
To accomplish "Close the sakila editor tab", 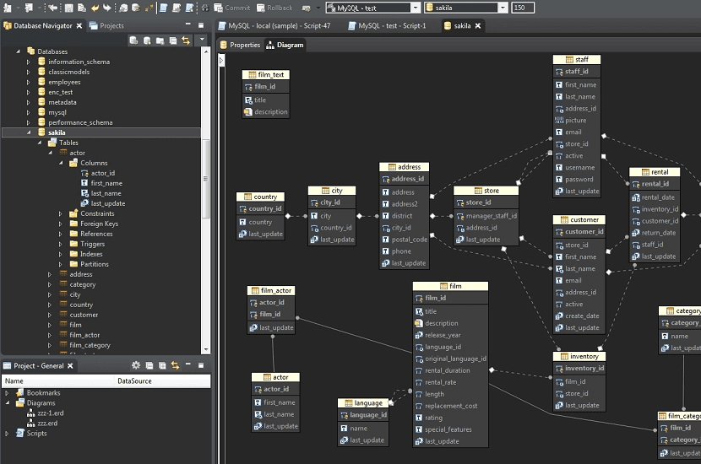I will (480, 26).
